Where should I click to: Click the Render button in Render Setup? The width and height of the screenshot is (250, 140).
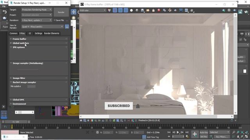(x=61, y=12)
